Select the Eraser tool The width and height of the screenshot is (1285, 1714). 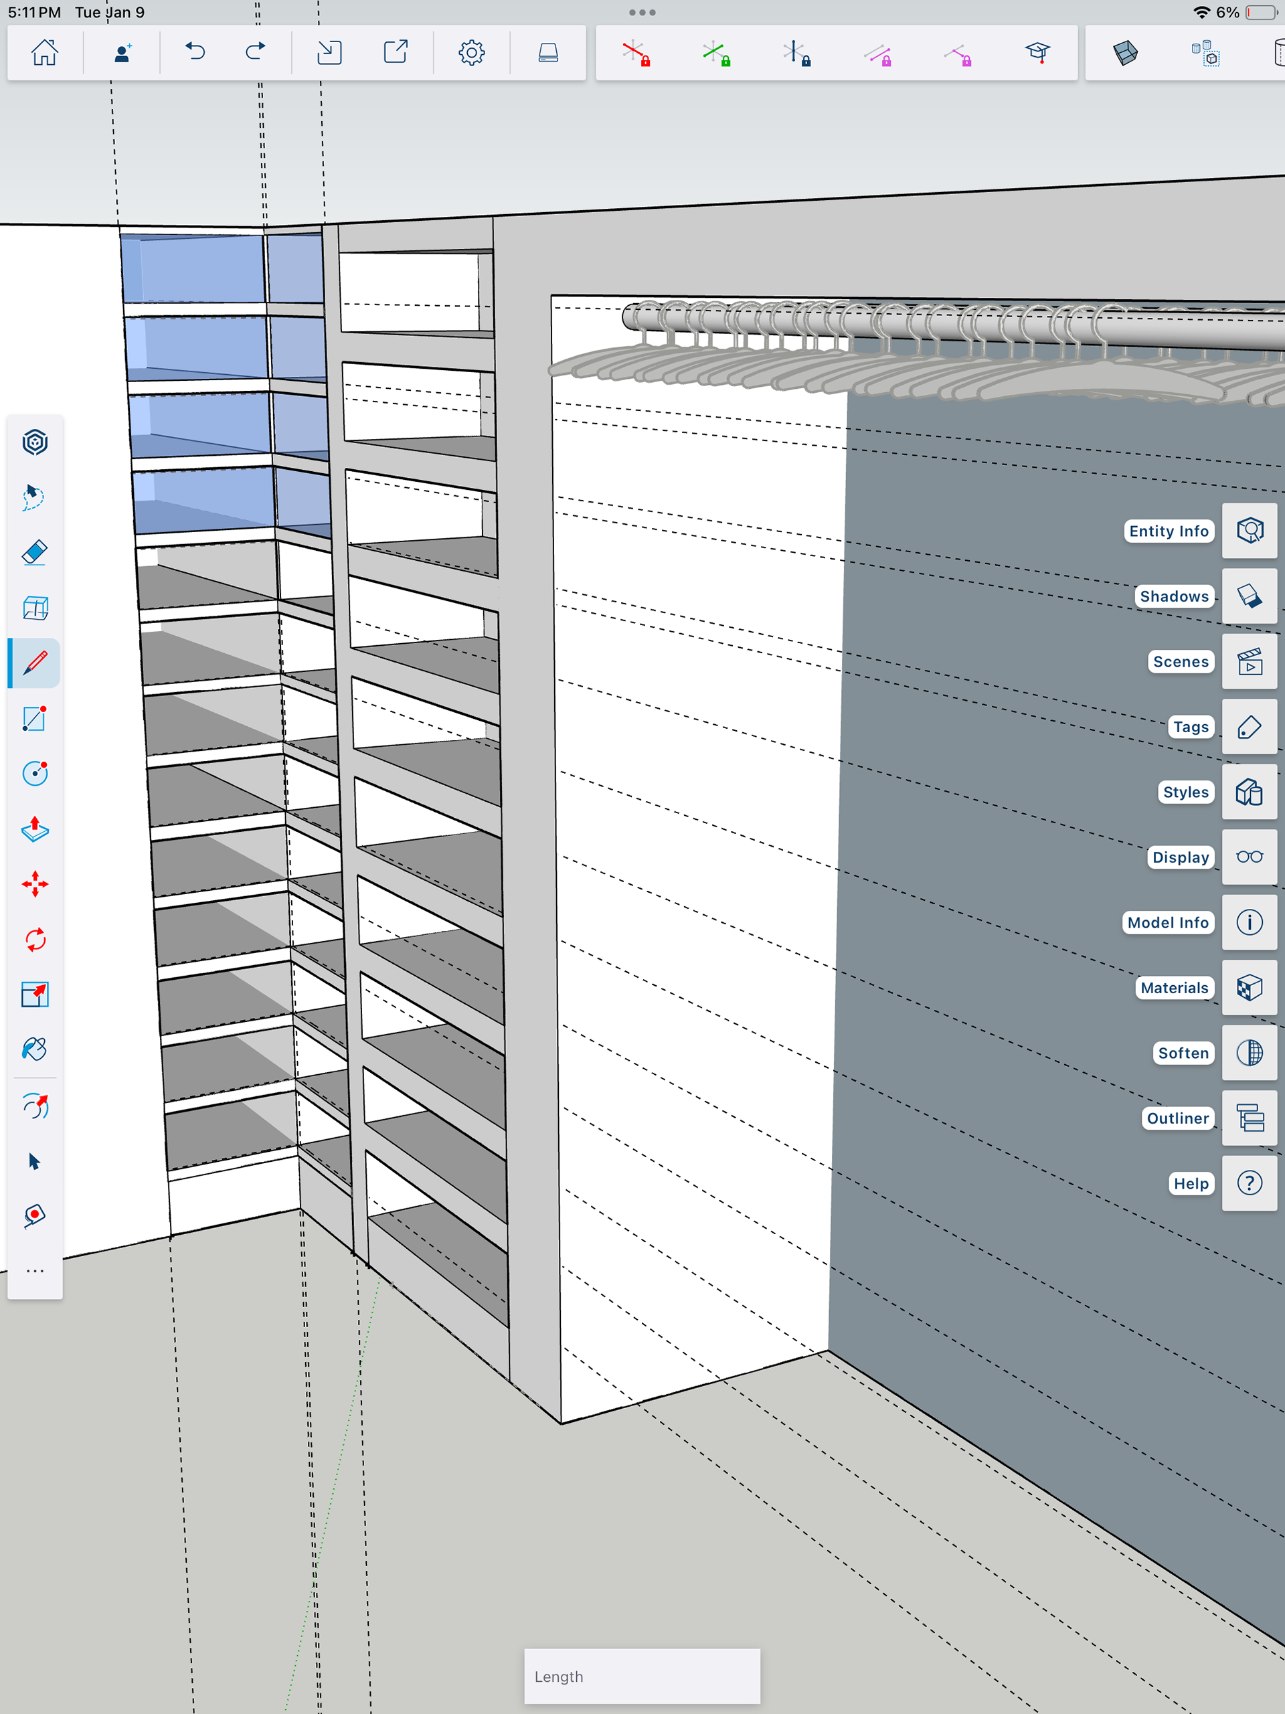[x=35, y=552]
